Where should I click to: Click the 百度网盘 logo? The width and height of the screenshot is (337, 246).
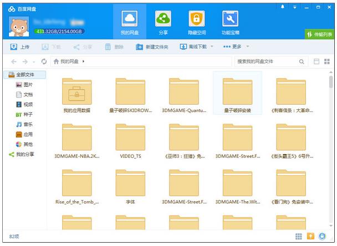[x=22, y=9]
